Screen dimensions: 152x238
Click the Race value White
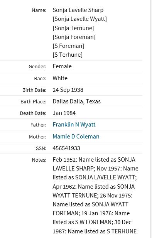click(x=60, y=78)
